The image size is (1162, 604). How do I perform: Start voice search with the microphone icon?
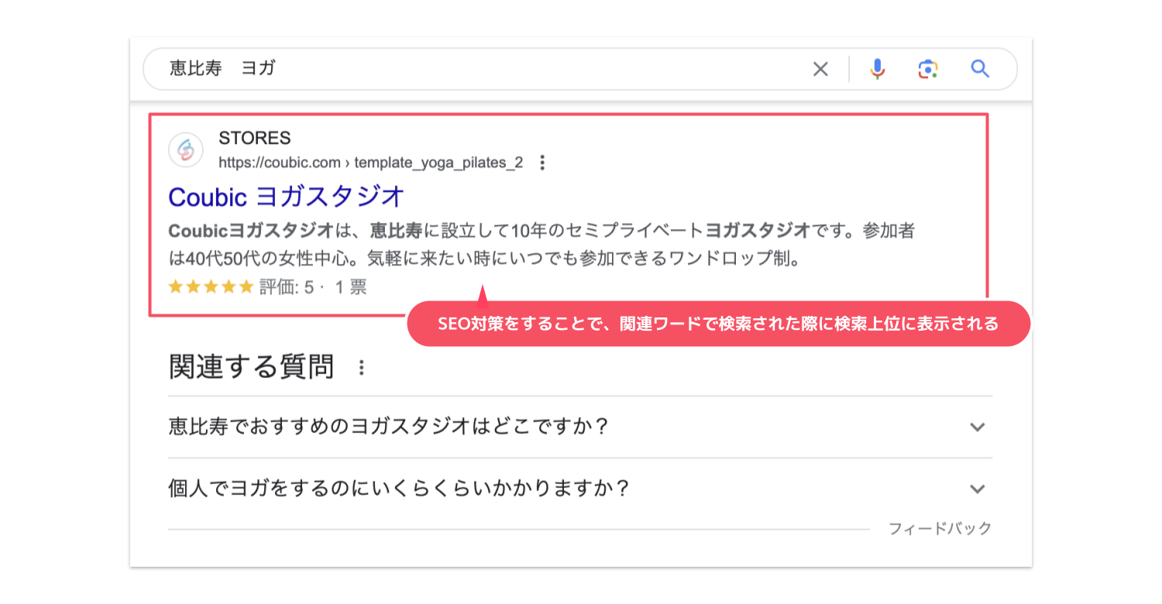877,70
